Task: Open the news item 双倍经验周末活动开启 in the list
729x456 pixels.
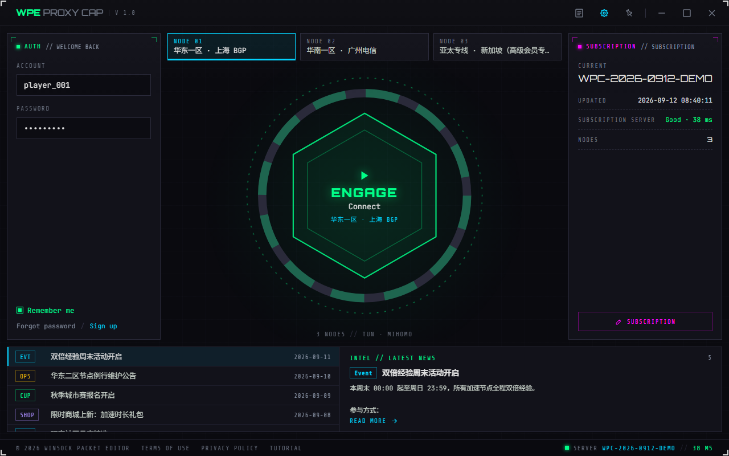Action: click(173, 357)
